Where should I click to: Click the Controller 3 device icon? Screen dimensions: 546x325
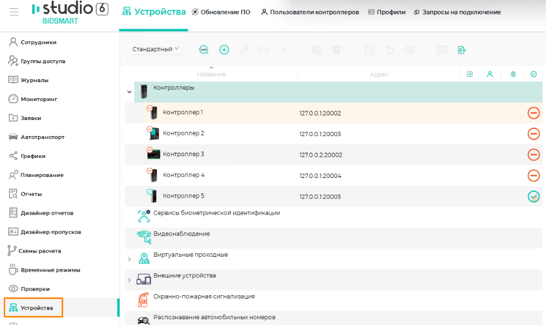(x=153, y=154)
